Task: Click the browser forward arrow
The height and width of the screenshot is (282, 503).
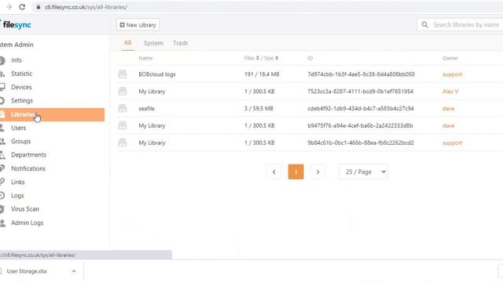Action: [9, 7]
